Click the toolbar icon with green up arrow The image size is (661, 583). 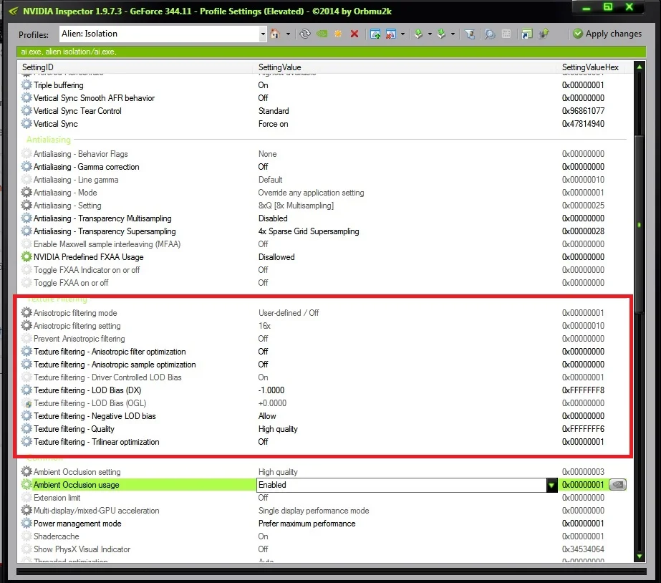point(544,34)
